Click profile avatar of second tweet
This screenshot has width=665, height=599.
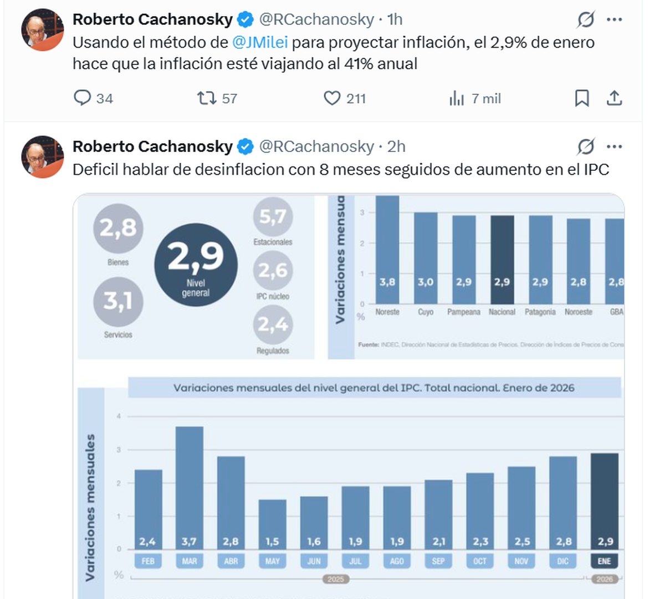[x=43, y=157]
